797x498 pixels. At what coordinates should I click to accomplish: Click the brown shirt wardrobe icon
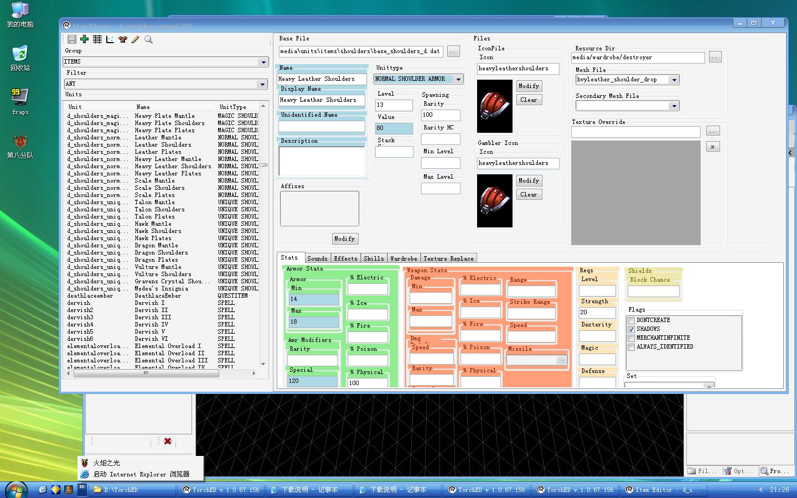[x=122, y=39]
